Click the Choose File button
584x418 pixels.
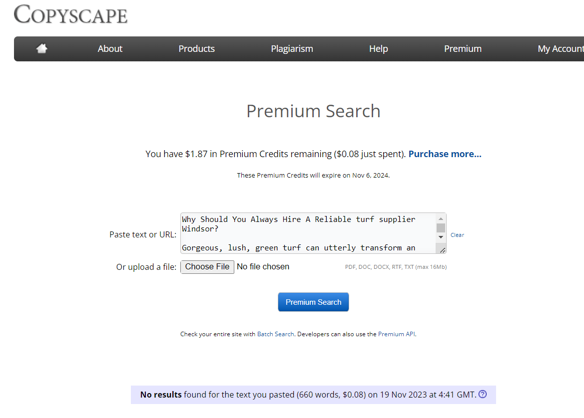coord(207,267)
